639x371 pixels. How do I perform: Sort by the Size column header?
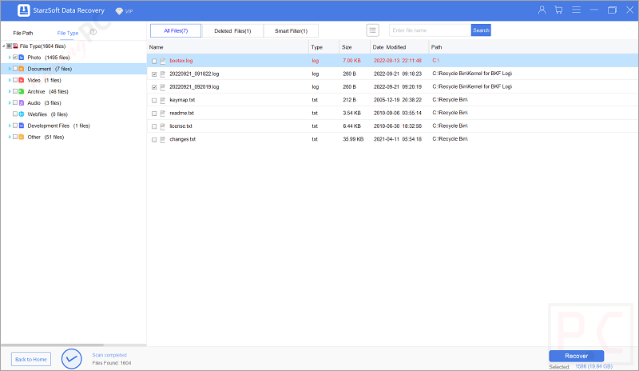[x=355, y=47]
